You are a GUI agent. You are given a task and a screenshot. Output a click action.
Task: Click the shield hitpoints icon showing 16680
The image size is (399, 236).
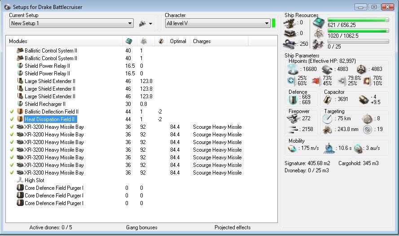coord(292,69)
